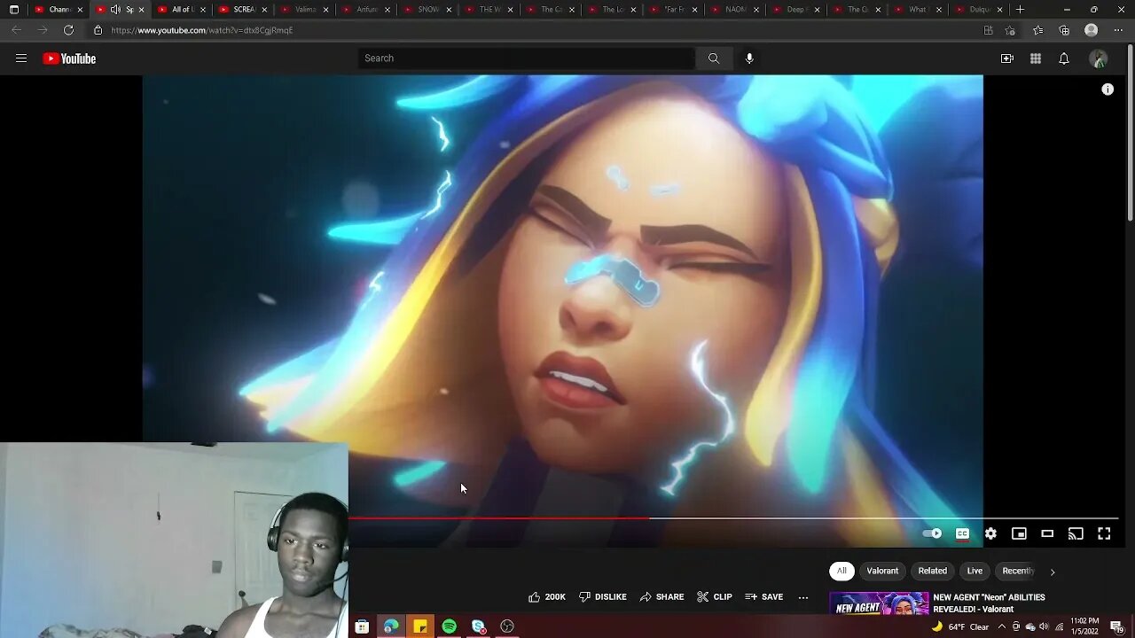Click the CLIP button
Image resolution: width=1135 pixels, height=638 pixels.
pyautogui.click(x=715, y=597)
